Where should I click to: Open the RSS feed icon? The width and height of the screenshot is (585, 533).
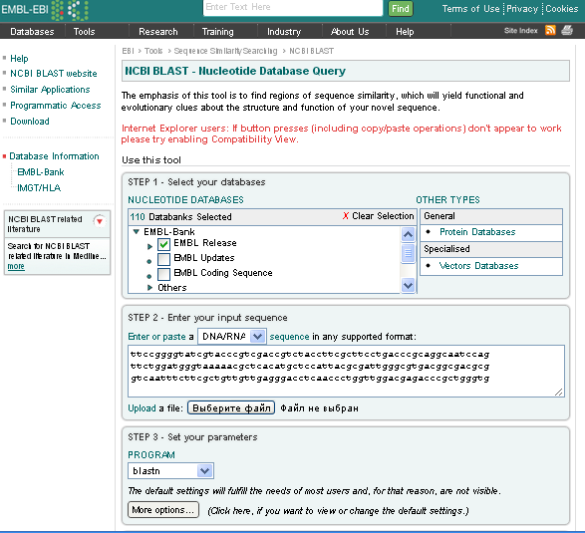[x=550, y=30]
